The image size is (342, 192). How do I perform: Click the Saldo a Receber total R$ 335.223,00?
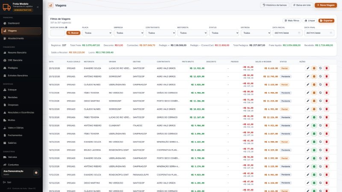click(x=77, y=52)
